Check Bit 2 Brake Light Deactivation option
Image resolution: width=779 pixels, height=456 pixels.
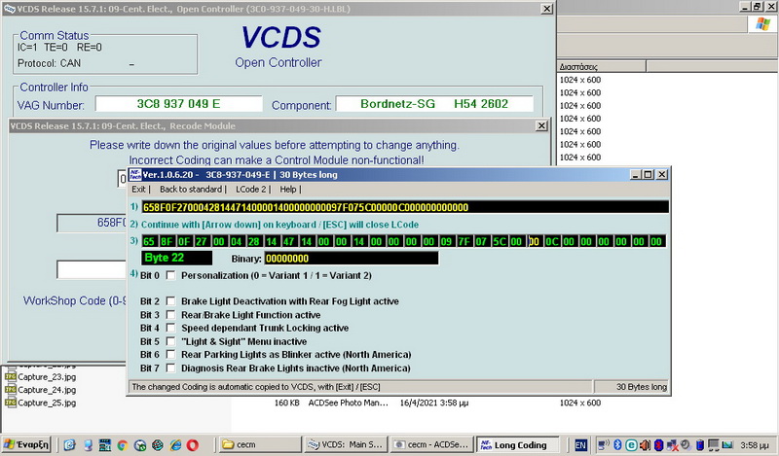click(170, 301)
